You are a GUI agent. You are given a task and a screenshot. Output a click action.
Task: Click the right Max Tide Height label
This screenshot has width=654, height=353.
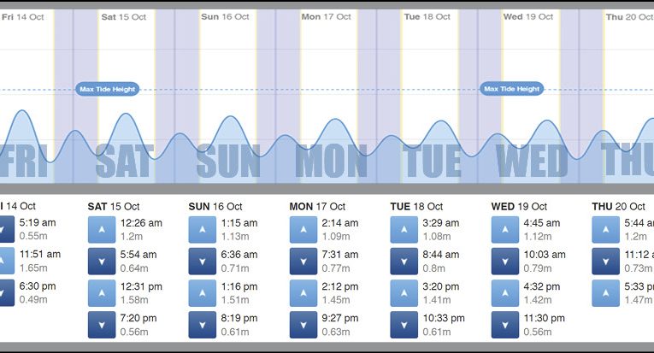pyautogui.click(x=512, y=89)
